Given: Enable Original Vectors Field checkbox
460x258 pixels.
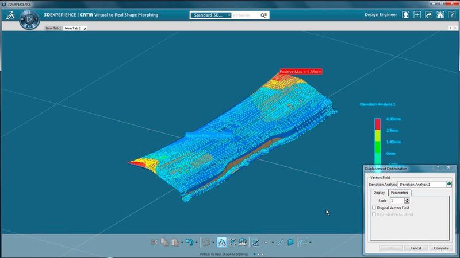Looking at the screenshot, I should [x=374, y=208].
